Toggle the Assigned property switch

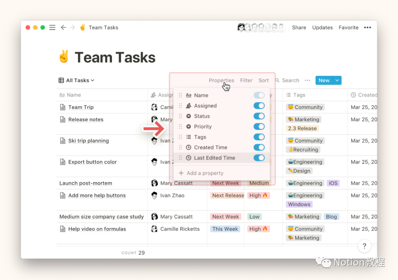click(259, 106)
